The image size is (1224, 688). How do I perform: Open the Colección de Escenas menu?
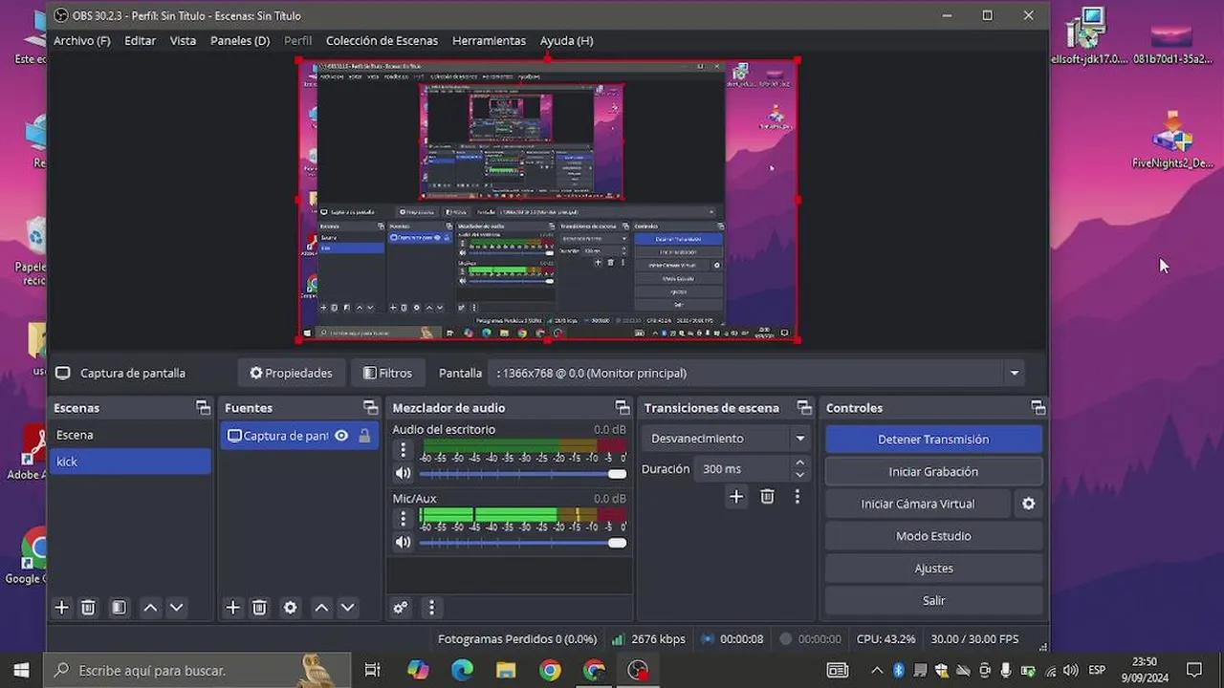pos(382,40)
